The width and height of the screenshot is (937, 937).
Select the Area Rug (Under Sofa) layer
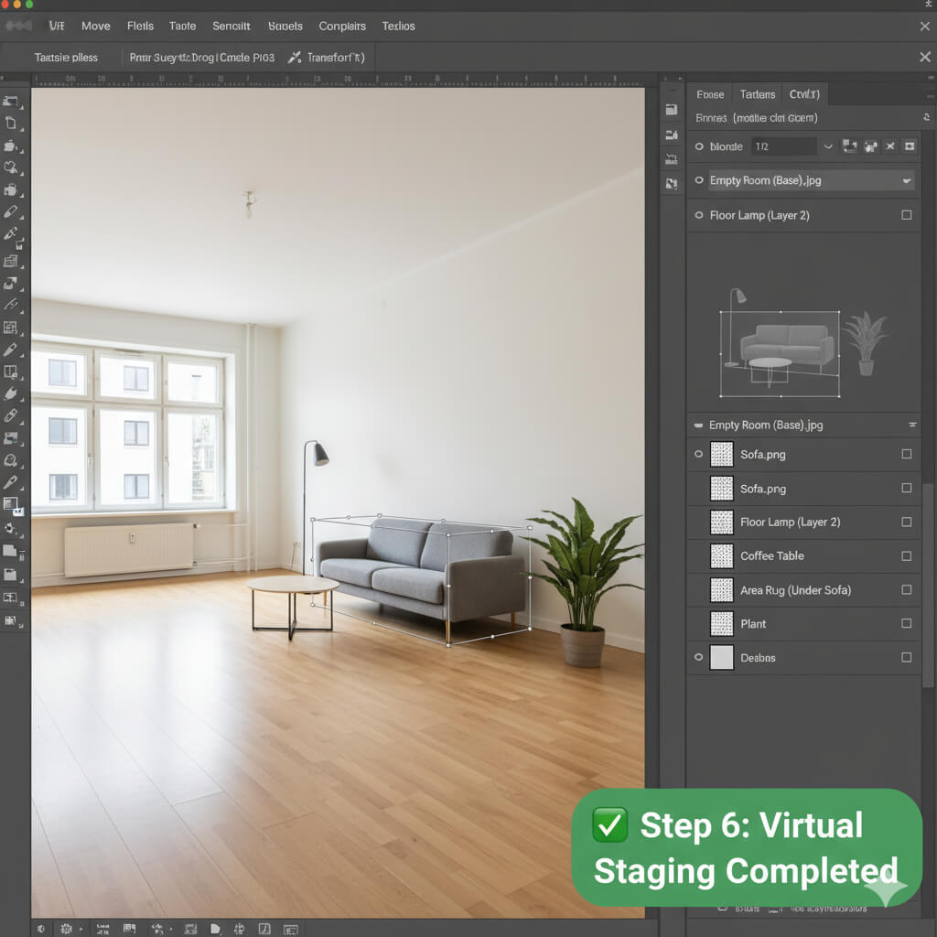[x=794, y=590]
